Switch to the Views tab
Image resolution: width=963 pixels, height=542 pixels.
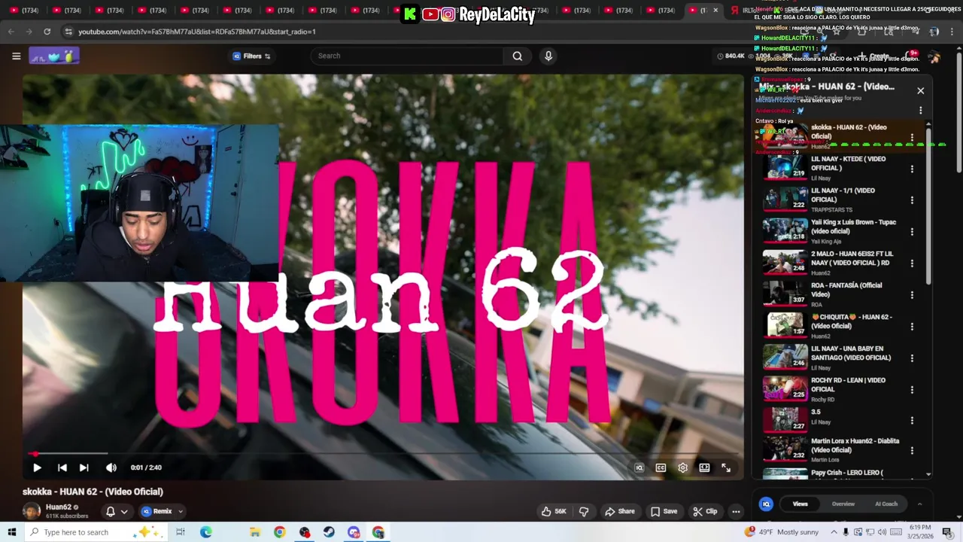pyautogui.click(x=800, y=504)
